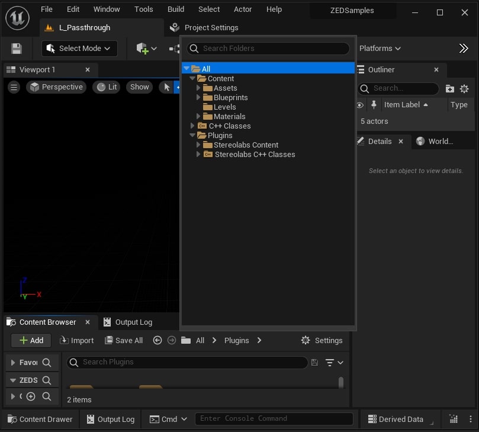Open the Actor menu
The height and width of the screenshot is (432, 479).
[243, 9]
